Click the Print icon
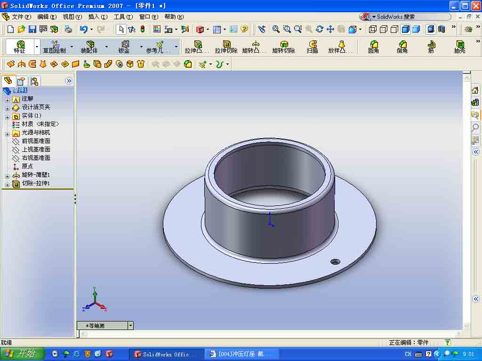The height and width of the screenshot is (361, 482). click(x=68, y=29)
